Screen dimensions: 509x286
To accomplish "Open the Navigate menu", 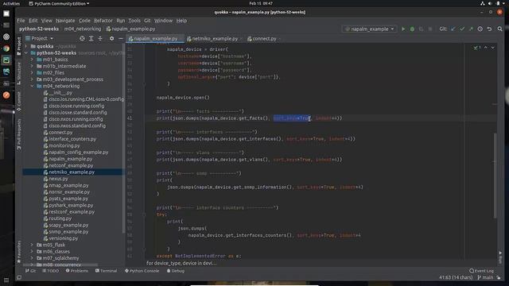I will (65, 21).
